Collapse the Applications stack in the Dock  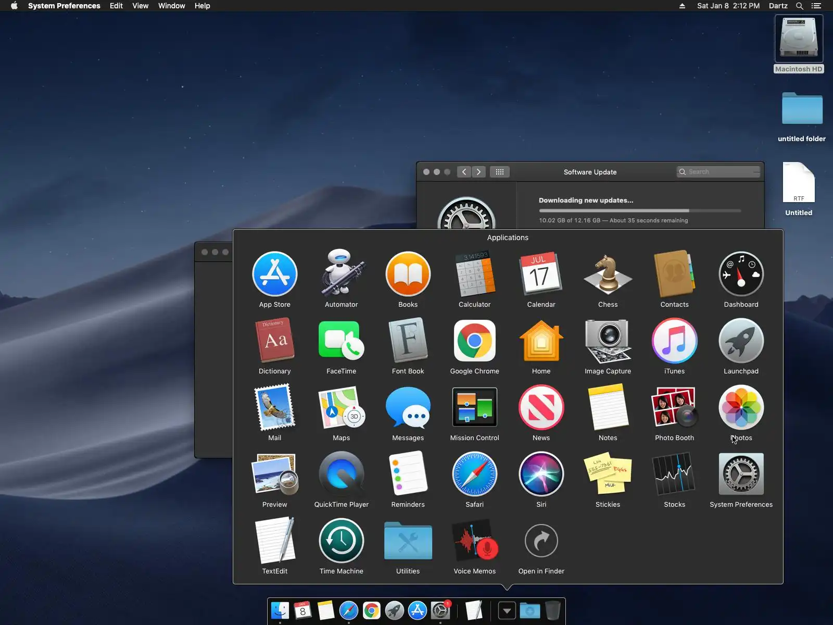pos(507,610)
